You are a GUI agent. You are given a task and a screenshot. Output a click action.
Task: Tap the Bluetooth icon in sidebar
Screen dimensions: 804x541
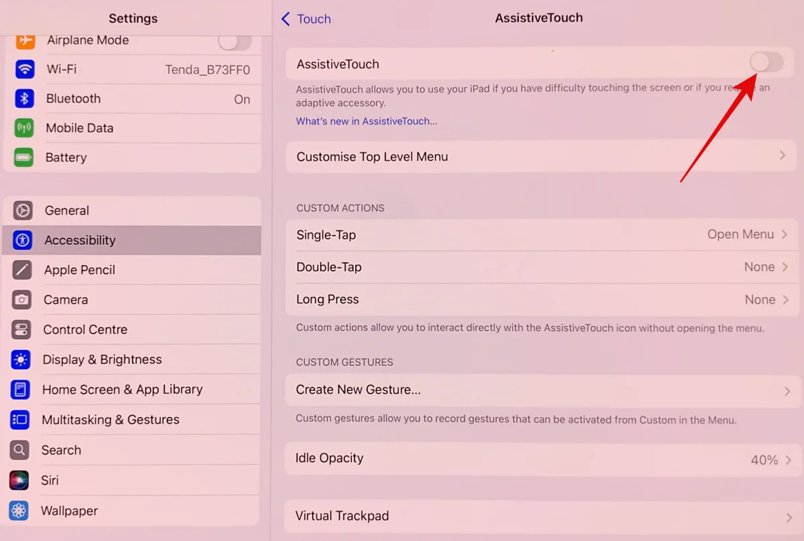pos(25,99)
